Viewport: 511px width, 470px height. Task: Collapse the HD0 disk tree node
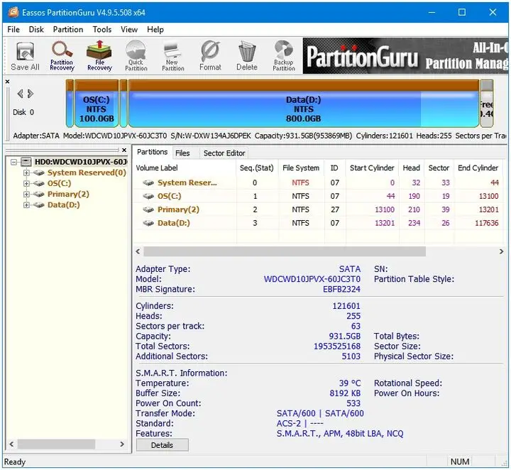pyautogui.click(x=13, y=162)
